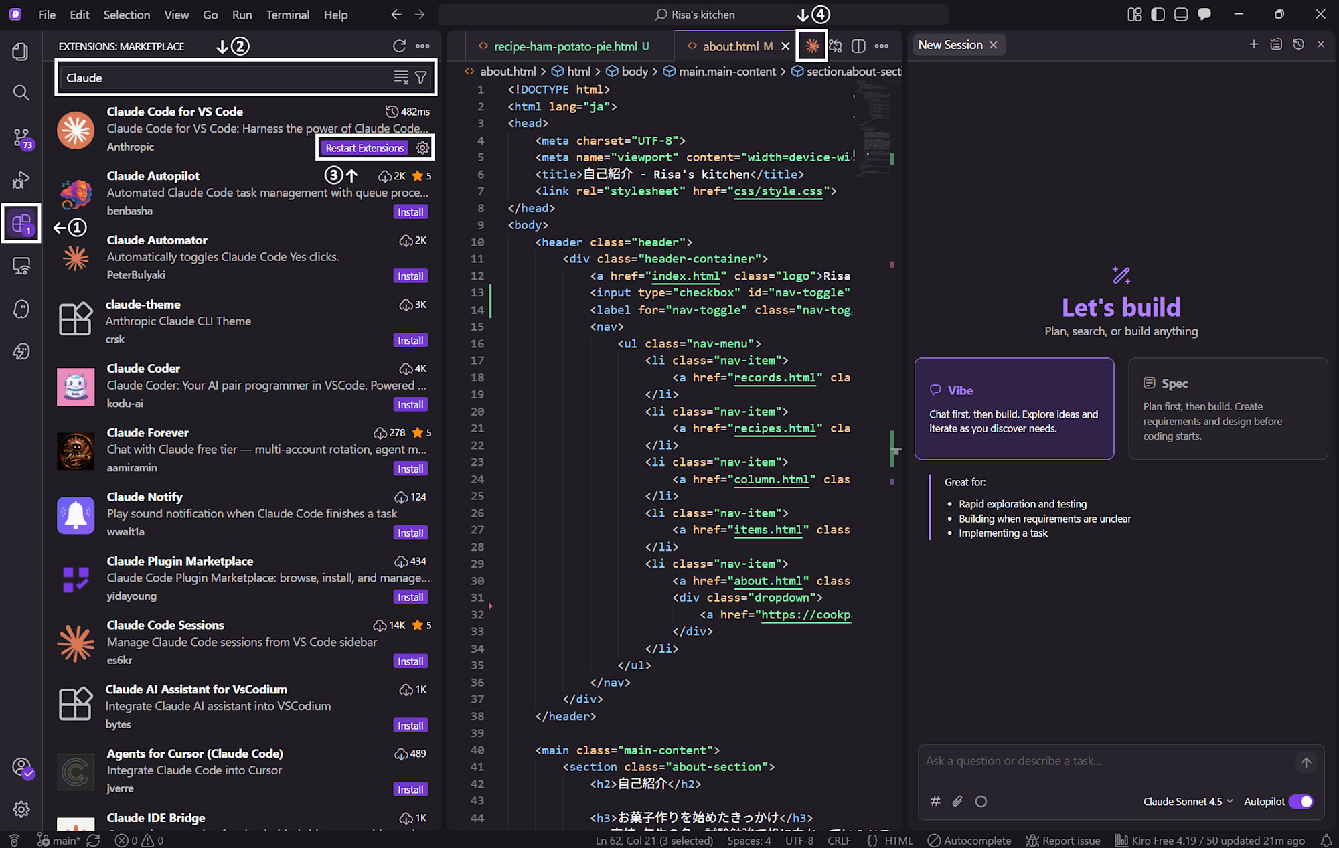Open the Claude Sonnet 4.5 model dropdown

[1187, 801]
